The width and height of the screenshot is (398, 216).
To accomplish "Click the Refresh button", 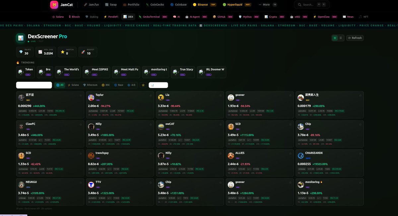I will pyautogui.click(x=355, y=38).
